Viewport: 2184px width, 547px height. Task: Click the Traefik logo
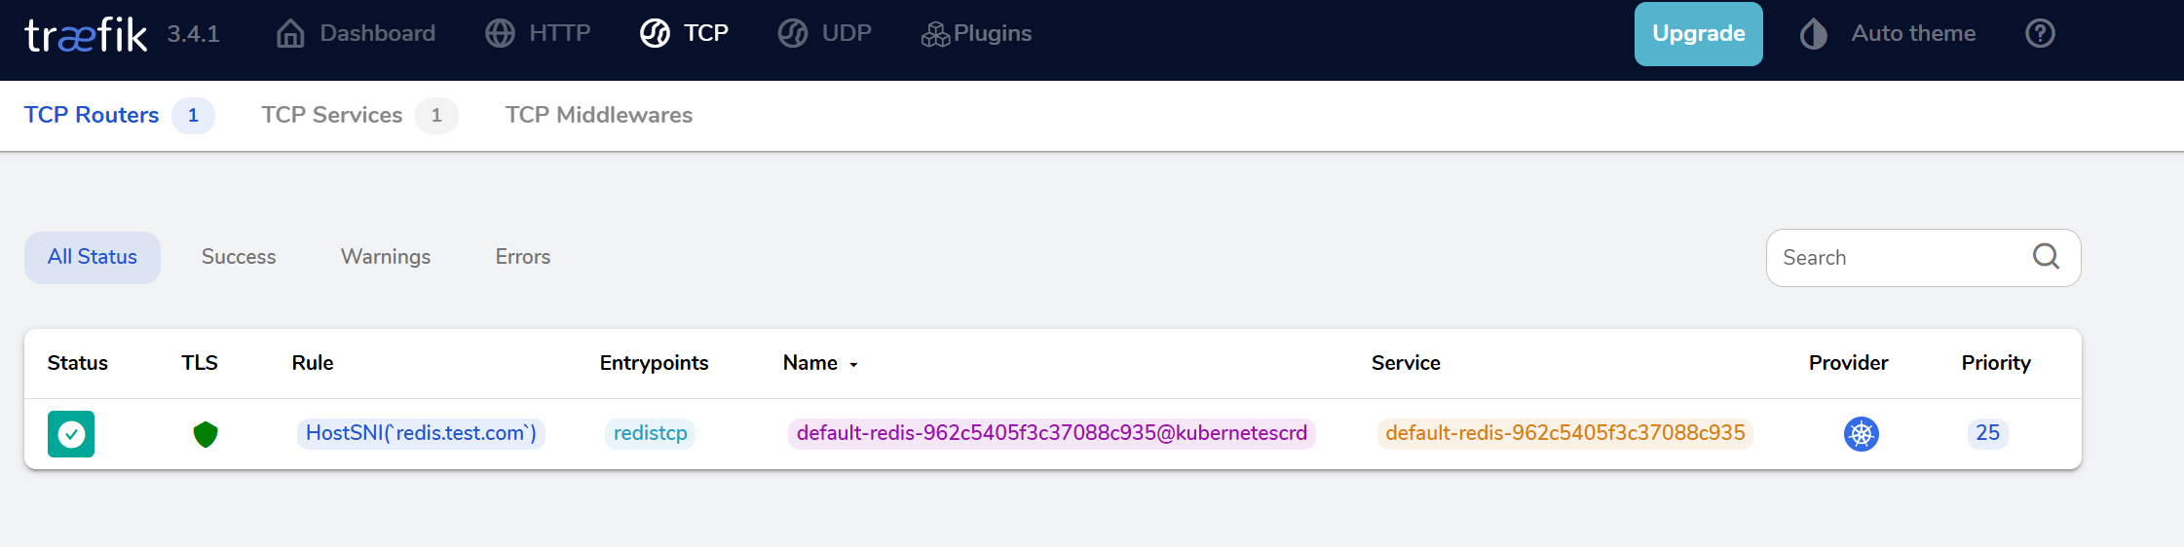(x=86, y=35)
